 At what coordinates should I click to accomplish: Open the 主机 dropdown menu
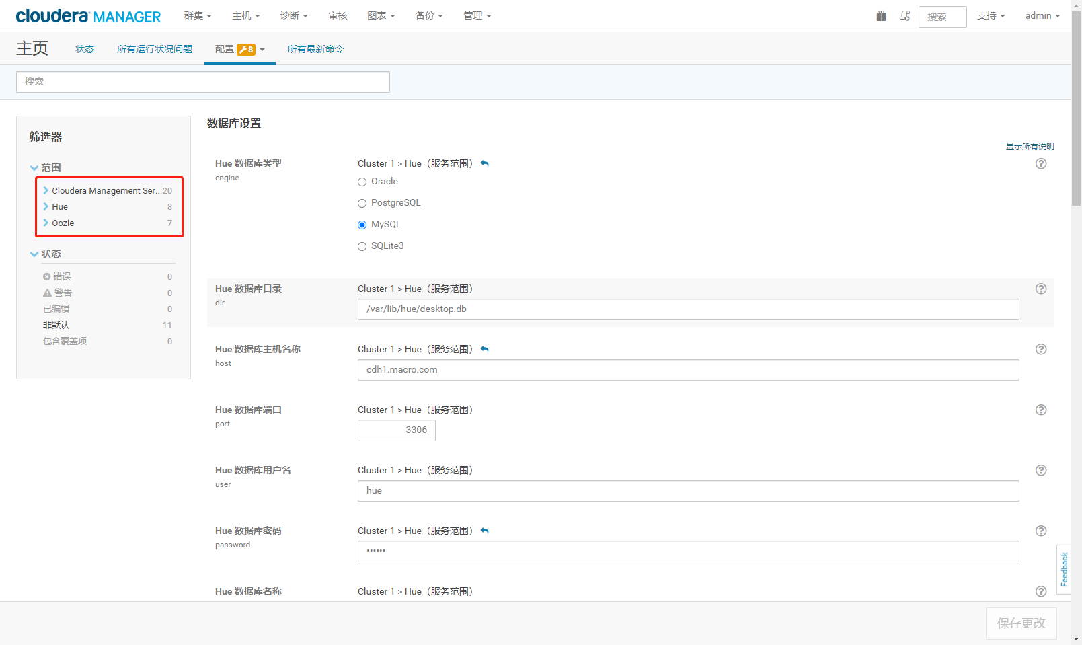[246, 15]
